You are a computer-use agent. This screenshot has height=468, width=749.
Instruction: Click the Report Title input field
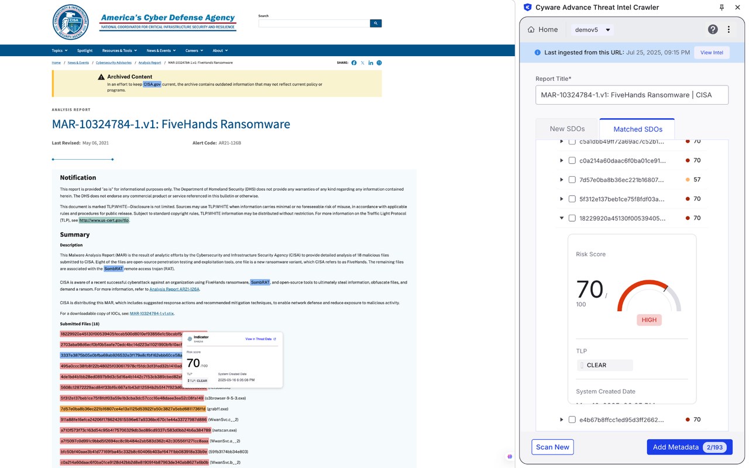click(x=632, y=95)
